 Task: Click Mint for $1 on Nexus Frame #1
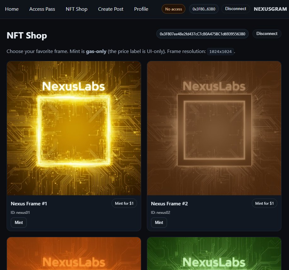click(124, 203)
